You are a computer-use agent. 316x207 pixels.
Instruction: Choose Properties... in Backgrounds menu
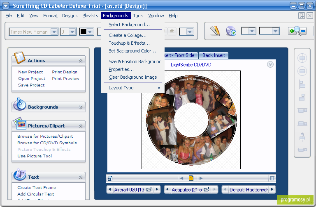tap(132, 69)
